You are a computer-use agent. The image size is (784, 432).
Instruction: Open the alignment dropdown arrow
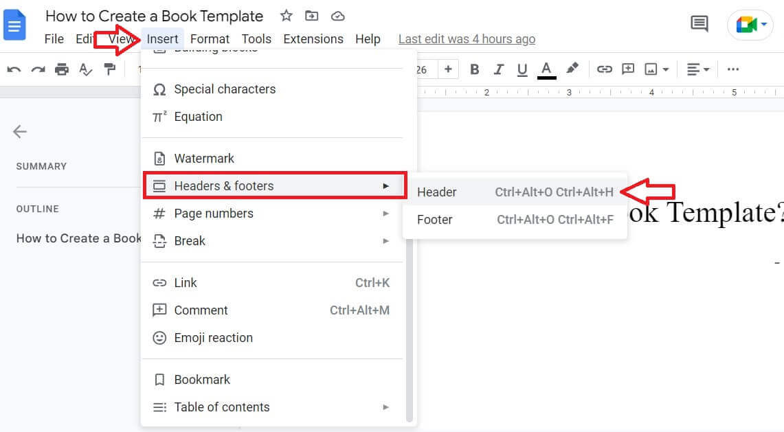pos(705,69)
